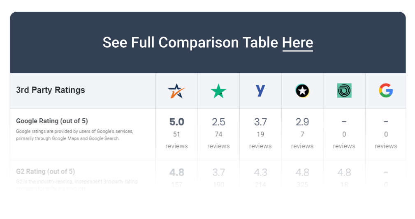The width and height of the screenshot is (415, 219).
Task: Click the 3.7 Google rating value
Action: point(260,122)
